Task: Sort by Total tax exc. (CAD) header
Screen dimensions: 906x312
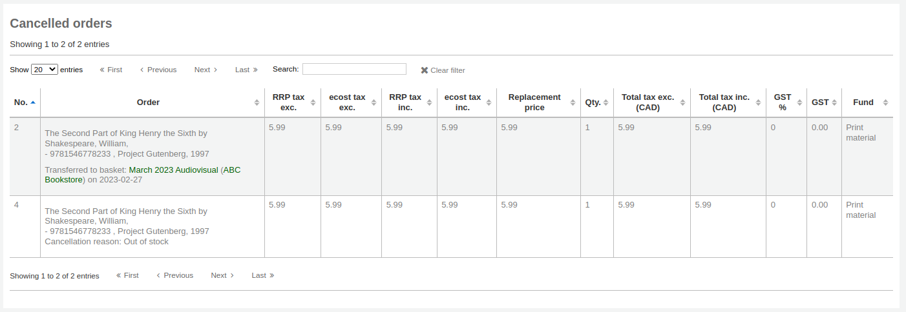Action: [647, 102]
